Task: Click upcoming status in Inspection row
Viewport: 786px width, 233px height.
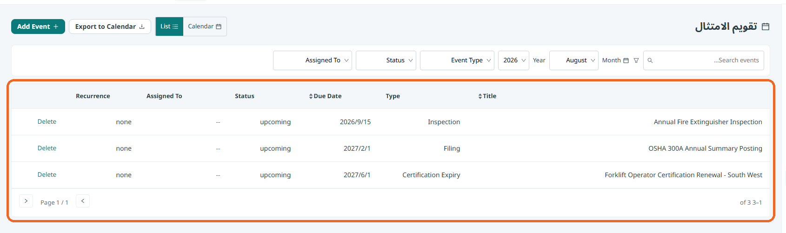Action: click(x=275, y=122)
